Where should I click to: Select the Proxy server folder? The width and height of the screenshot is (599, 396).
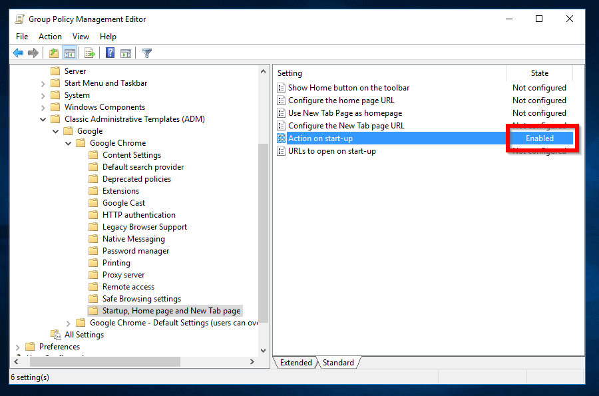pos(123,275)
